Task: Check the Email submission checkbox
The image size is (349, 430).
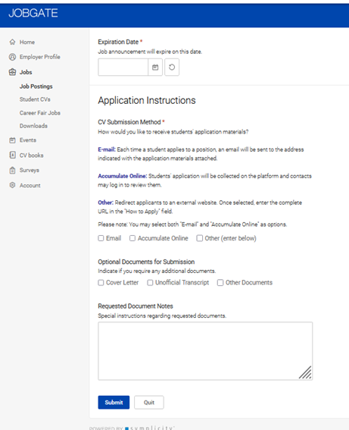Action: pyautogui.click(x=101, y=238)
